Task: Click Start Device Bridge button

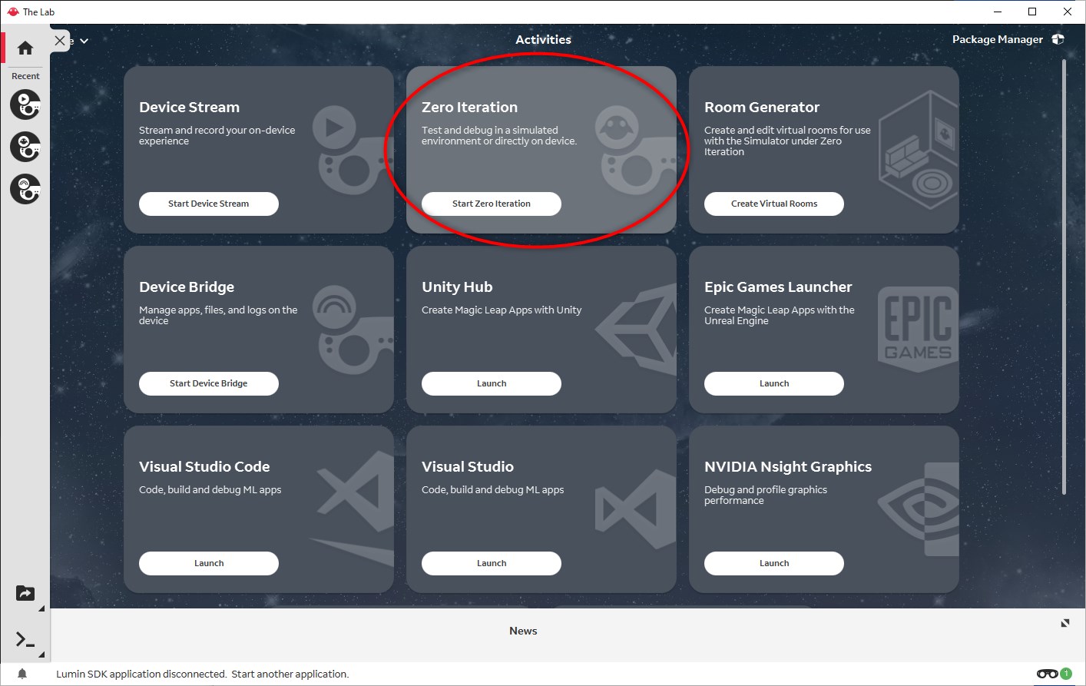Action: [209, 383]
